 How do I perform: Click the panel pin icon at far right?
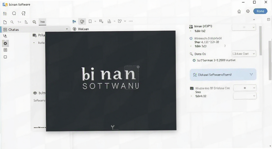coord(269,19)
